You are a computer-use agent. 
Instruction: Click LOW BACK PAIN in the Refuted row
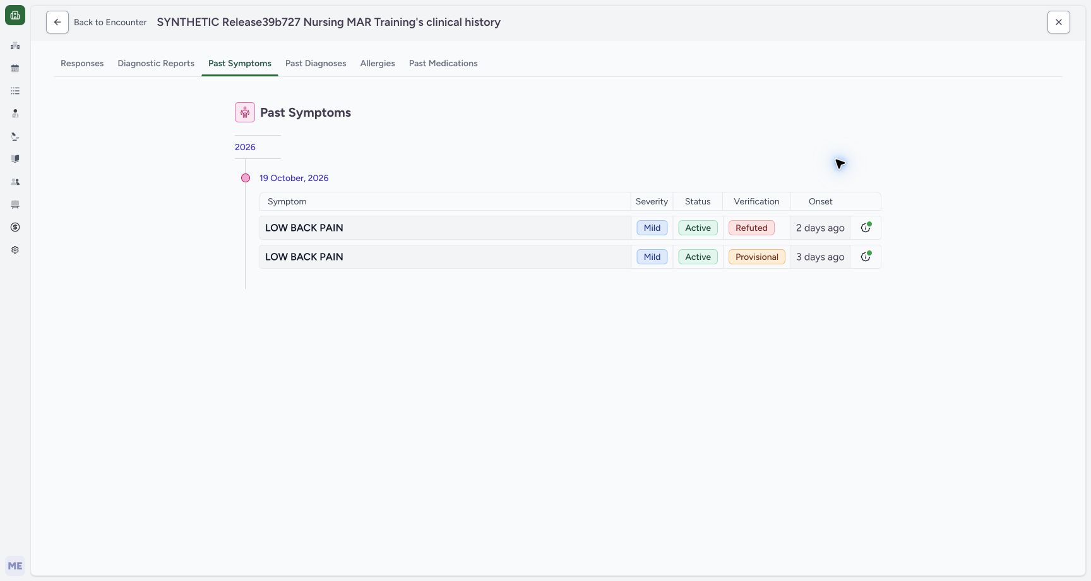coord(304,228)
